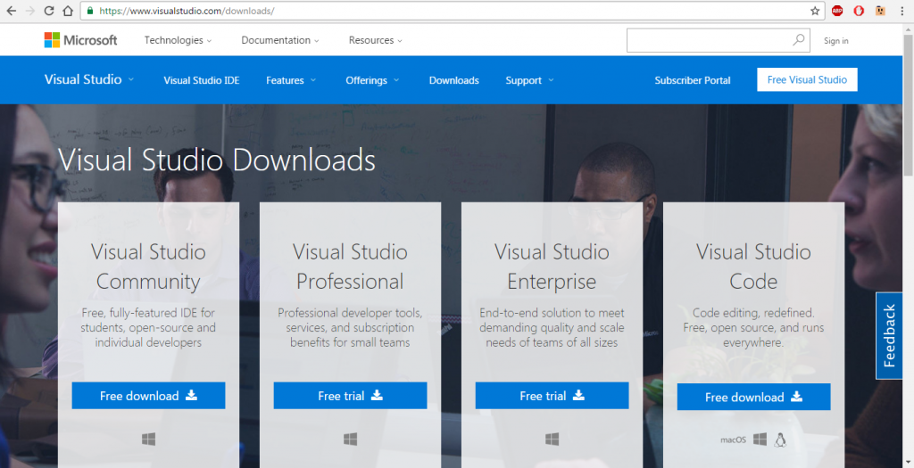Click the Visual Studio Code heading

coord(753,267)
